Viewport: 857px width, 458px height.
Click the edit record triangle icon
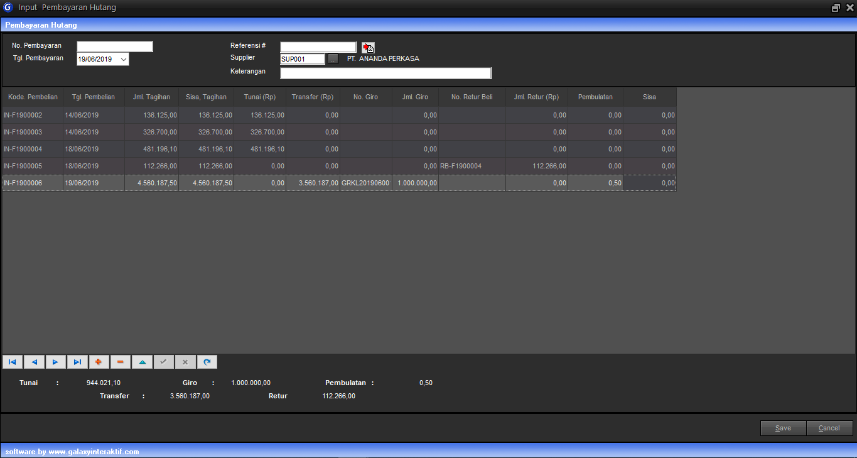(x=142, y=362)
